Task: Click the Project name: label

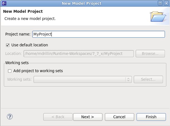Action: (18, 34)
